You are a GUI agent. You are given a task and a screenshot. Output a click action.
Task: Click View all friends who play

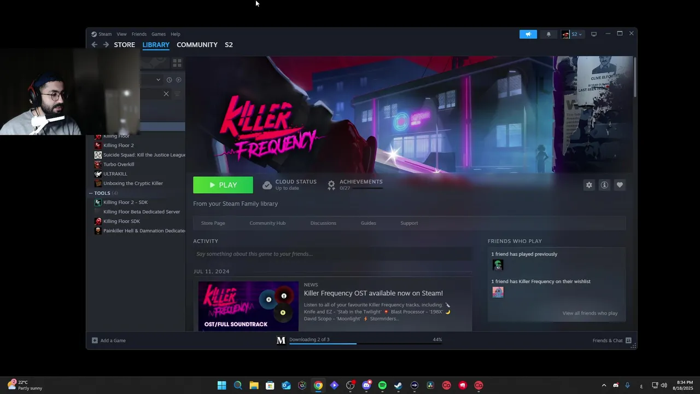[x=590, y=314]
